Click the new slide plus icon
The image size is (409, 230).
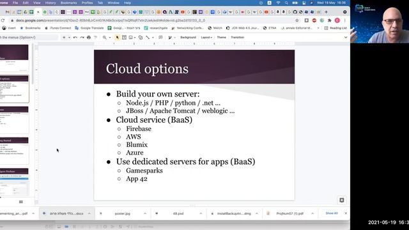pos(64,38)
